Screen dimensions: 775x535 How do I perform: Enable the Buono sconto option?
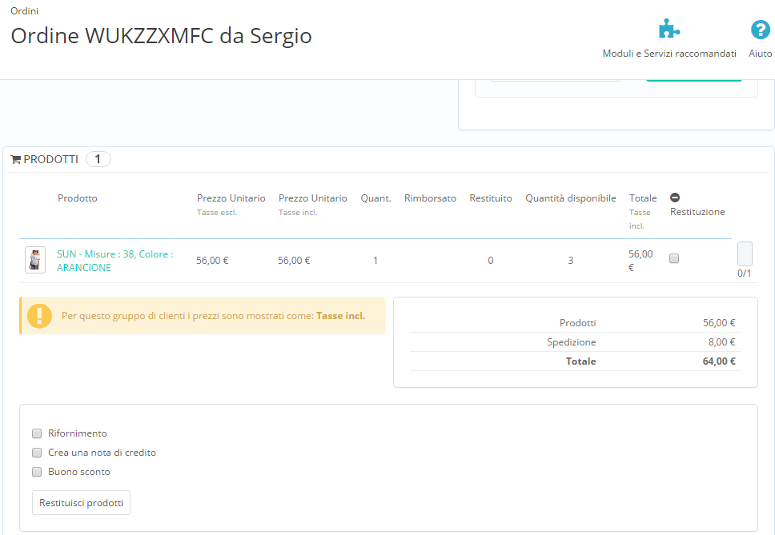36,472
